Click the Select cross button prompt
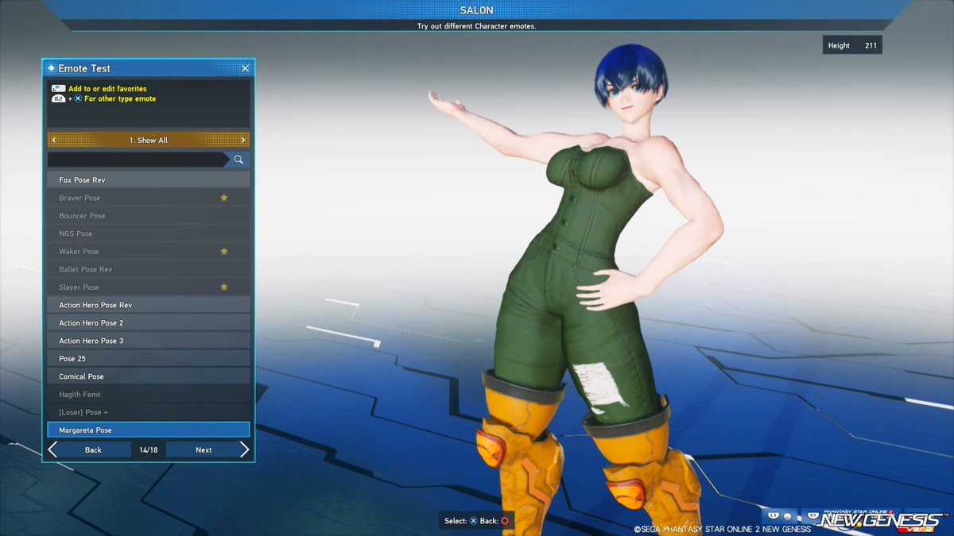 (x=473, y=521)
